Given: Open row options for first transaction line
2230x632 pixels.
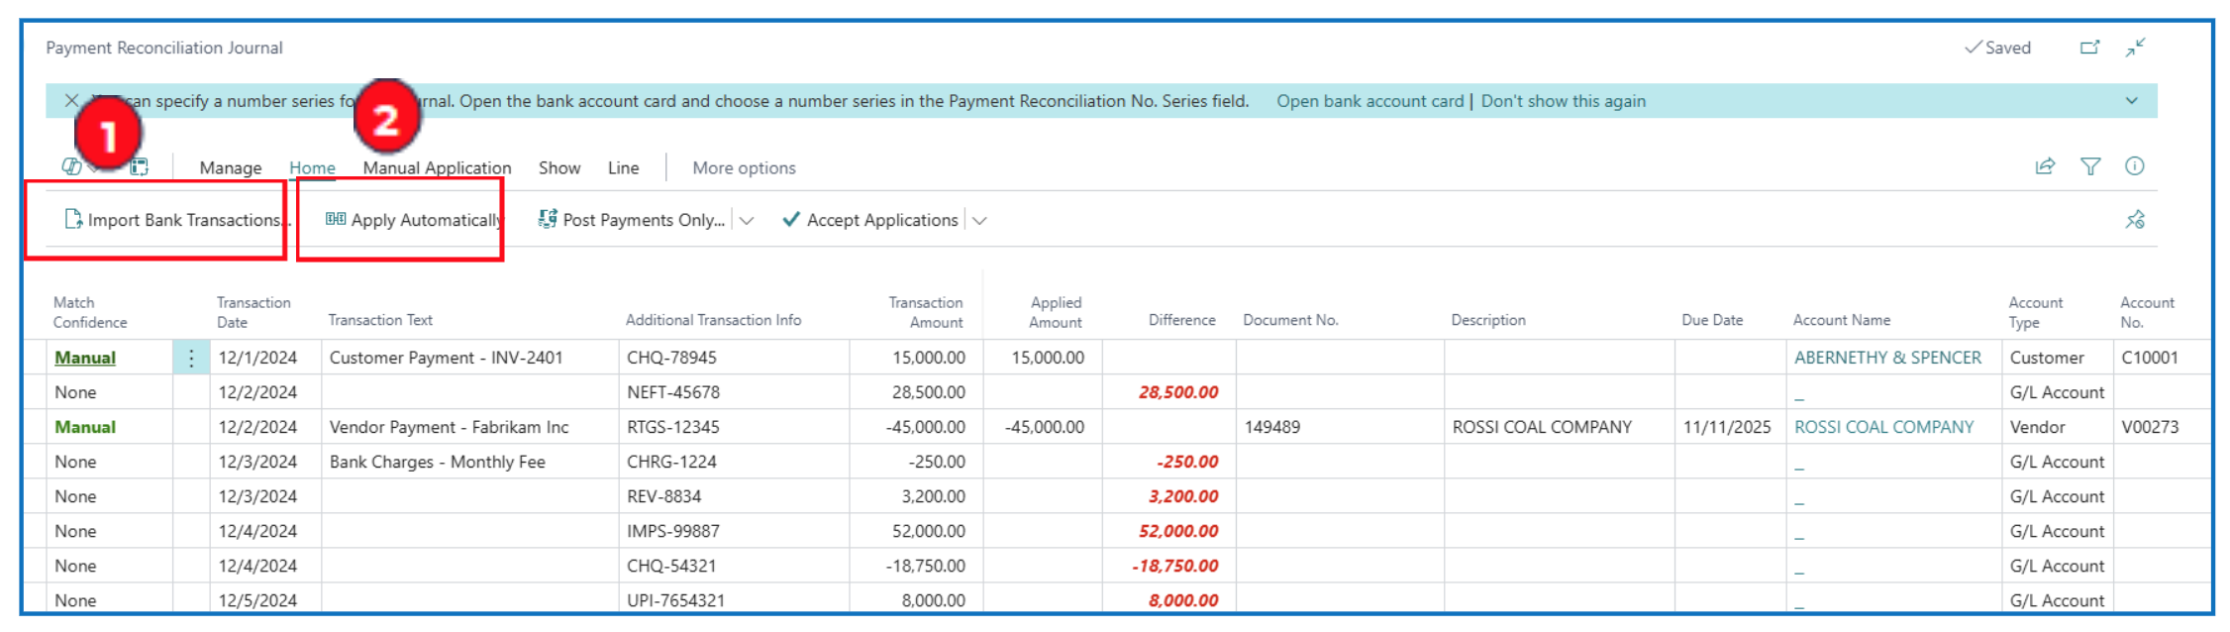Looking at the screenshot, I should pyautogui.click(x=191, y=358).
